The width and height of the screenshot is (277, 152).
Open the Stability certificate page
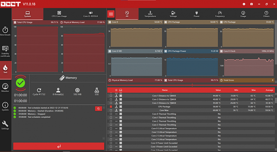5,52
